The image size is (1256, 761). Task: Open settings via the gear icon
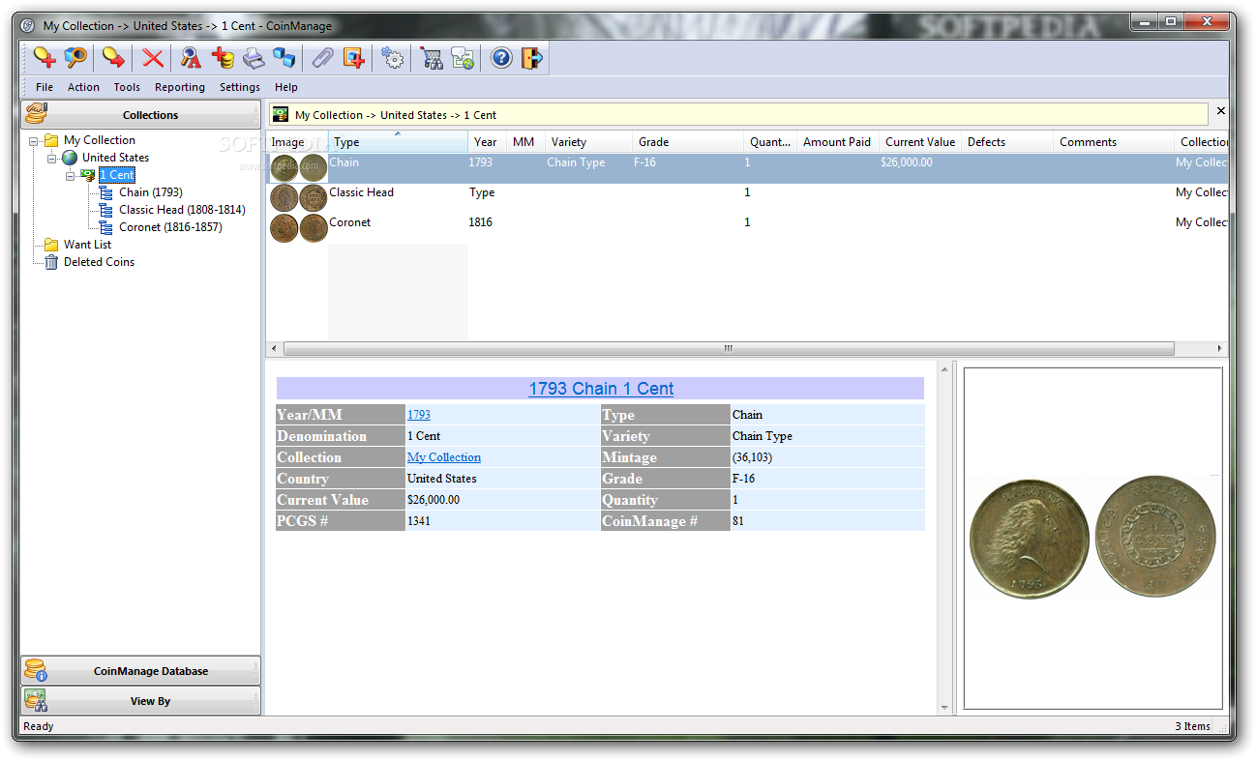point(392,58)
